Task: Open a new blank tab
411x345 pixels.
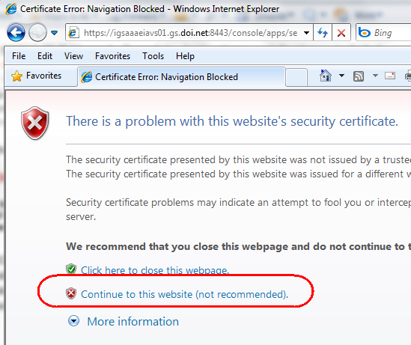Action: (x=296, y=77)
